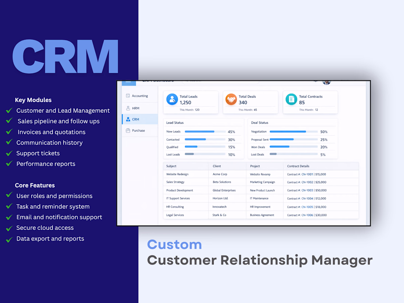
Task: Click project Marketing Campaign
Action: (x=262, y=182)
